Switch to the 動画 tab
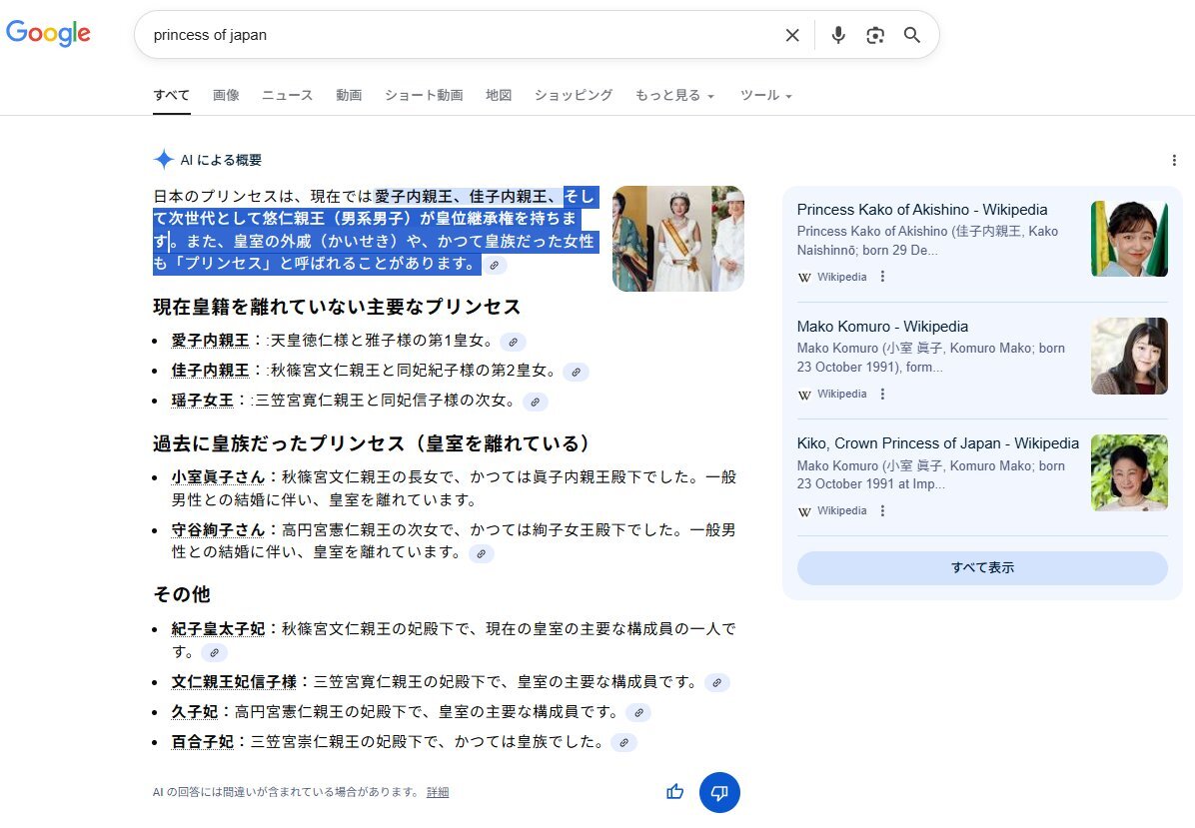The image size is (1195, 828). pos(349,95)
